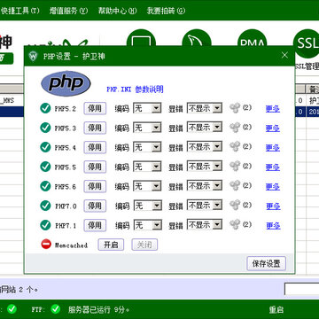
Task: Open the SSL管理 icon in main window
Action: pyautogui.click(x=306, y=44)
